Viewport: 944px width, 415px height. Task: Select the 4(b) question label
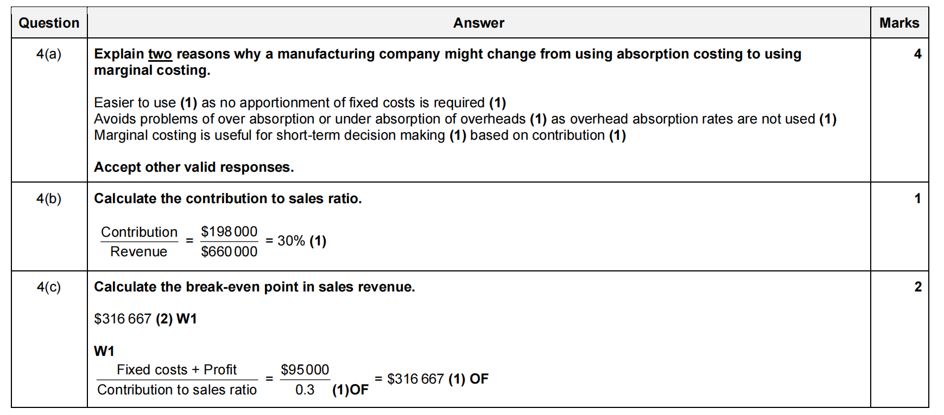49,198
